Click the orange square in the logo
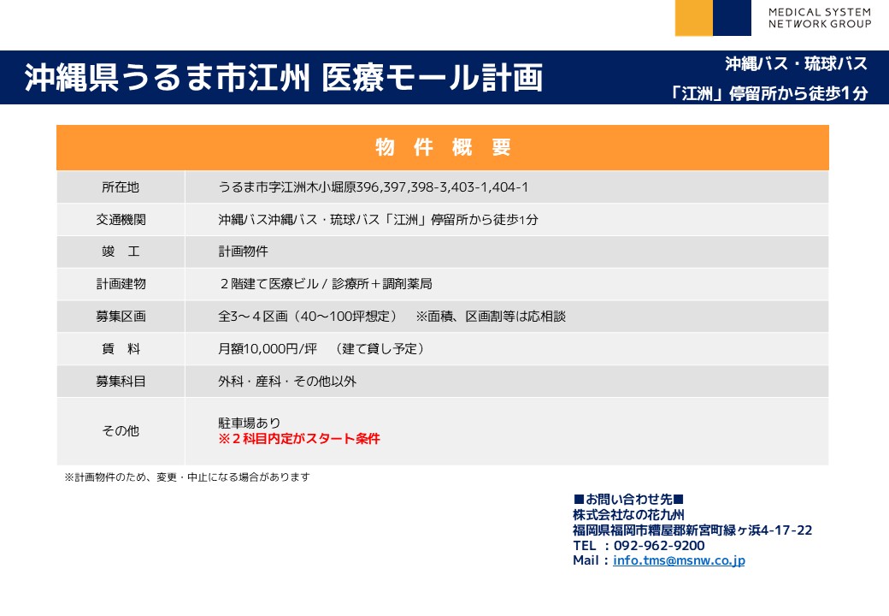 [x=693, y=18]
